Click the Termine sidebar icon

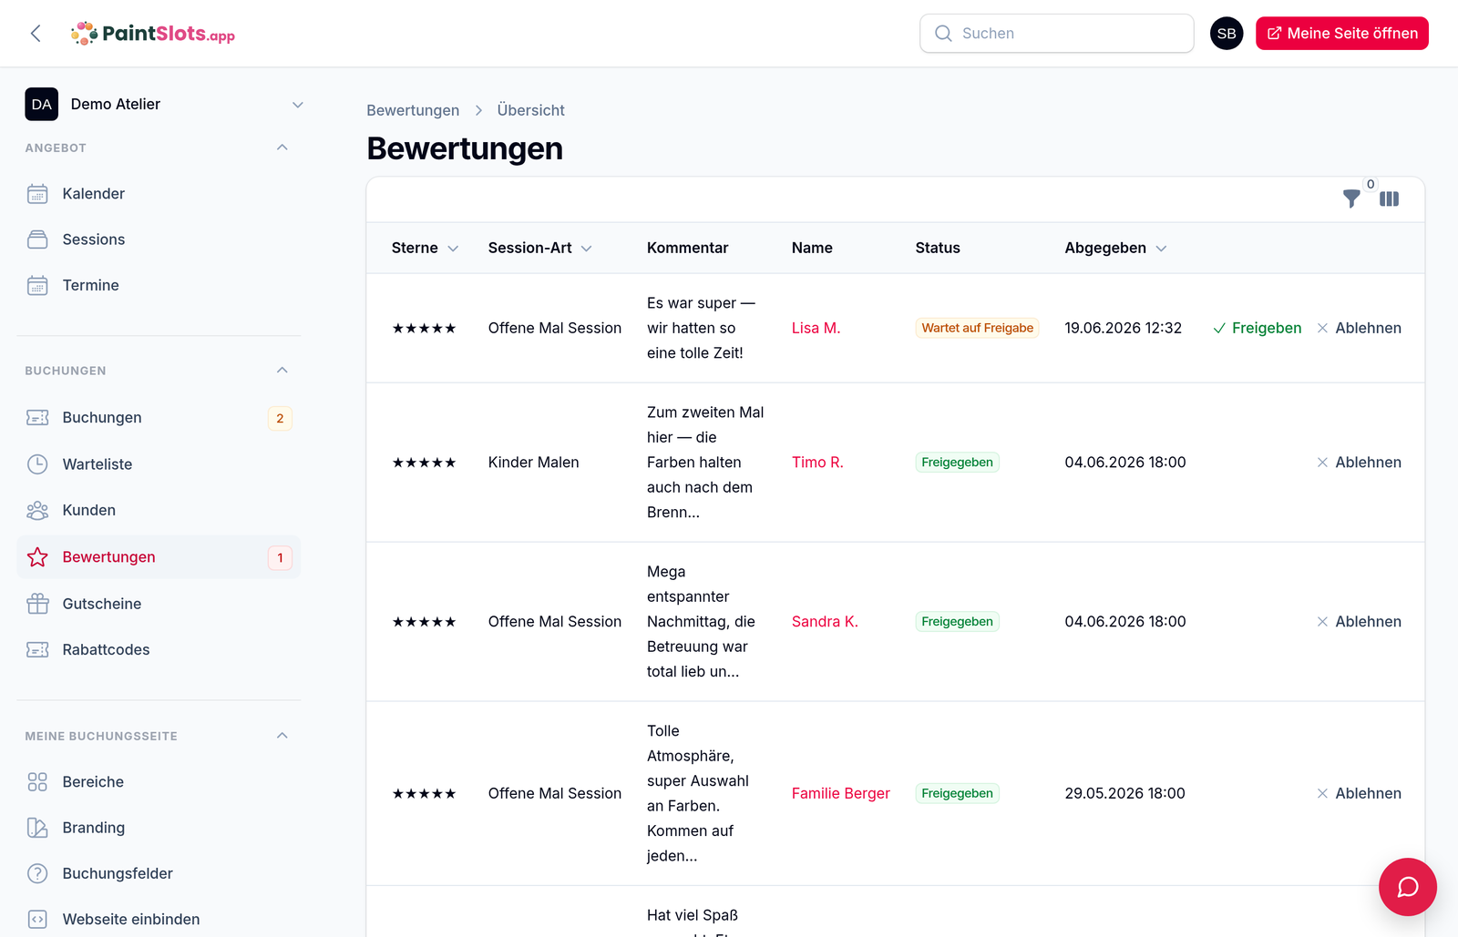tap(37, 286)
